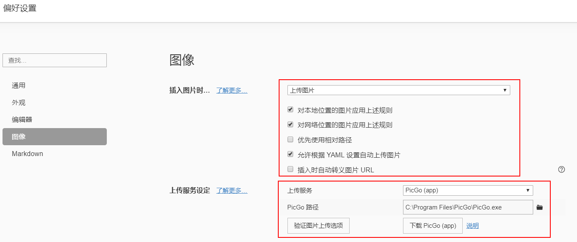The height and width of the screenshot is (242, 577).
Task: Click the PicGo path text field
Action: 468,207
